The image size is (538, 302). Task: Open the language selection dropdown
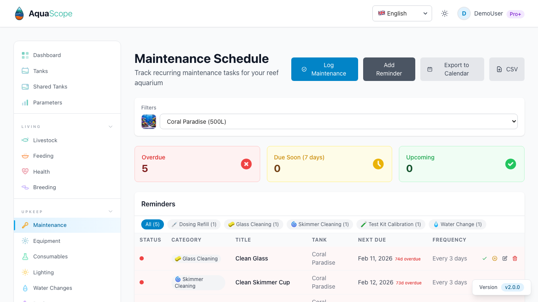pyautogui.click(x=402, y=13)
